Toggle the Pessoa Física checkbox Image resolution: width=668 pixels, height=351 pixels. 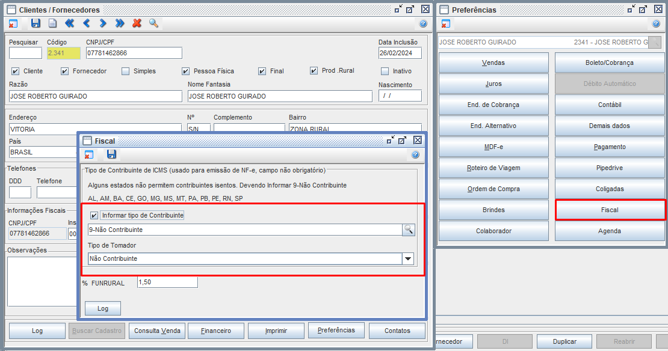point(186,71)
